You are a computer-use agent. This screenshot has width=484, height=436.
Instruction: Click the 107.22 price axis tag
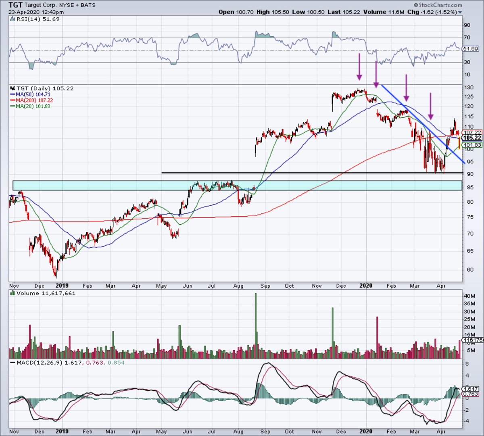[472, 132]
